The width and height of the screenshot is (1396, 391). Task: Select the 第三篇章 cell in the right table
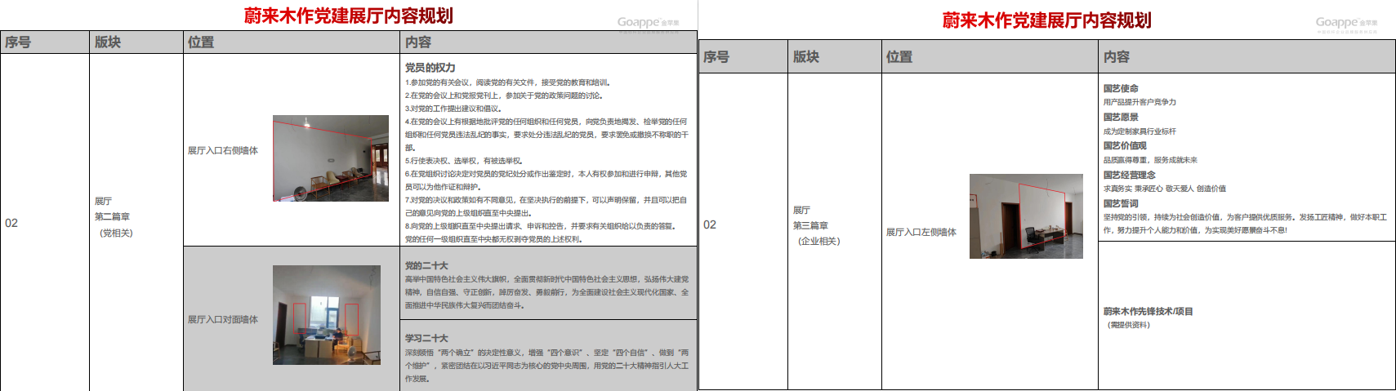point(811,225)
